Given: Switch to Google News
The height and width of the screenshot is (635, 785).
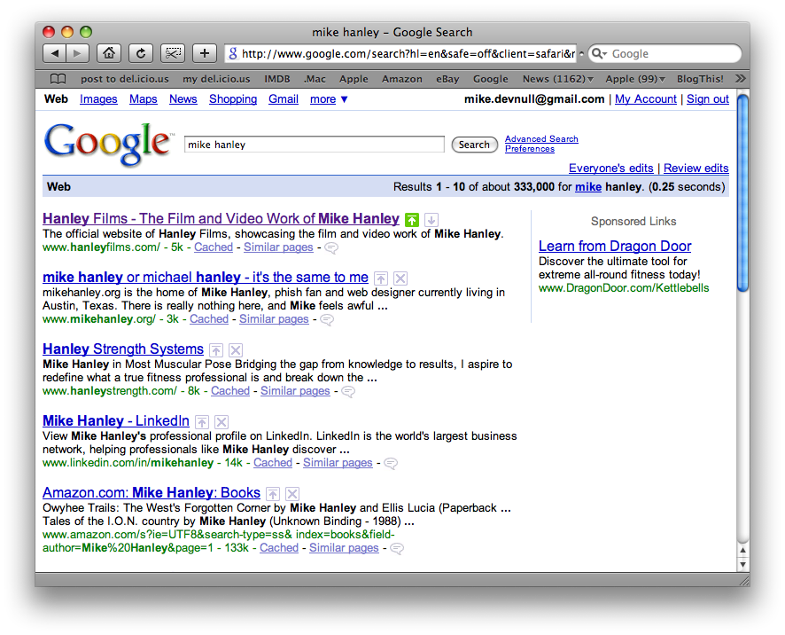Looking at the screenshot, I should 183,99.
